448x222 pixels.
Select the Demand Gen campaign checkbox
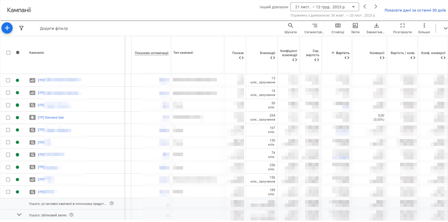pyautogui.click(x=8, y=118)
